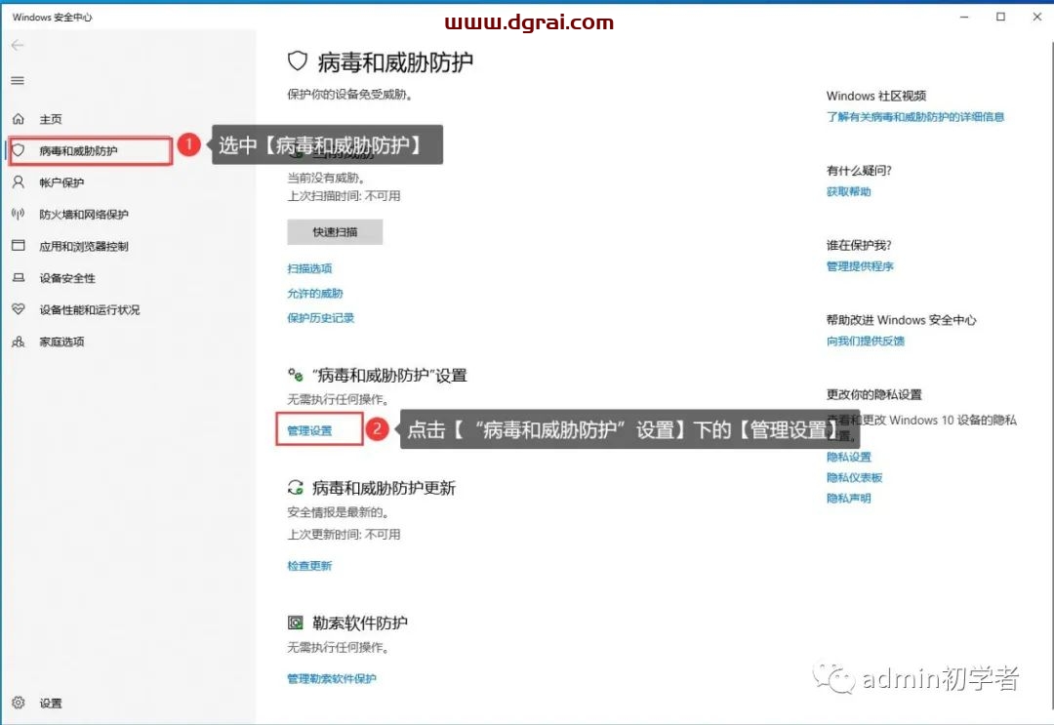Click the Windows 安全中心 window title
1054x725 pixels.
point(52,17)
